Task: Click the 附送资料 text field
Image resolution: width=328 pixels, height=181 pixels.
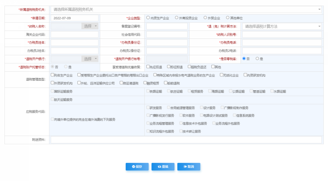Action: 186,140
